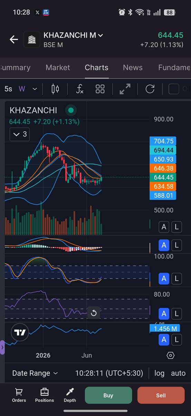Open candlestick chart type selector
This screenshot has height=416, width=191.
click(55, 89)
